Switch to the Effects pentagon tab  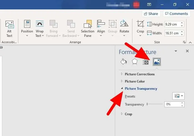[135, 62]
